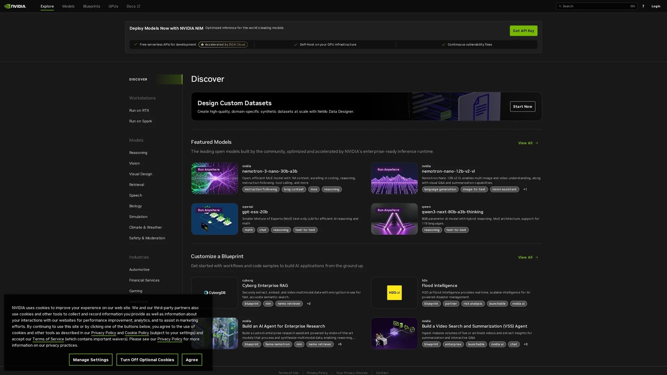Select Biology category
Screen dimensions: 667x375
click(x=135, y=206)
